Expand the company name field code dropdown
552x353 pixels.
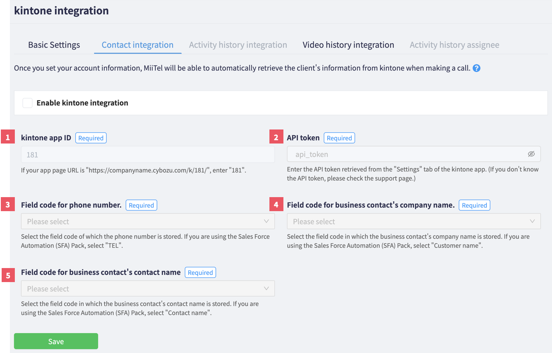[x=414, y=221]
